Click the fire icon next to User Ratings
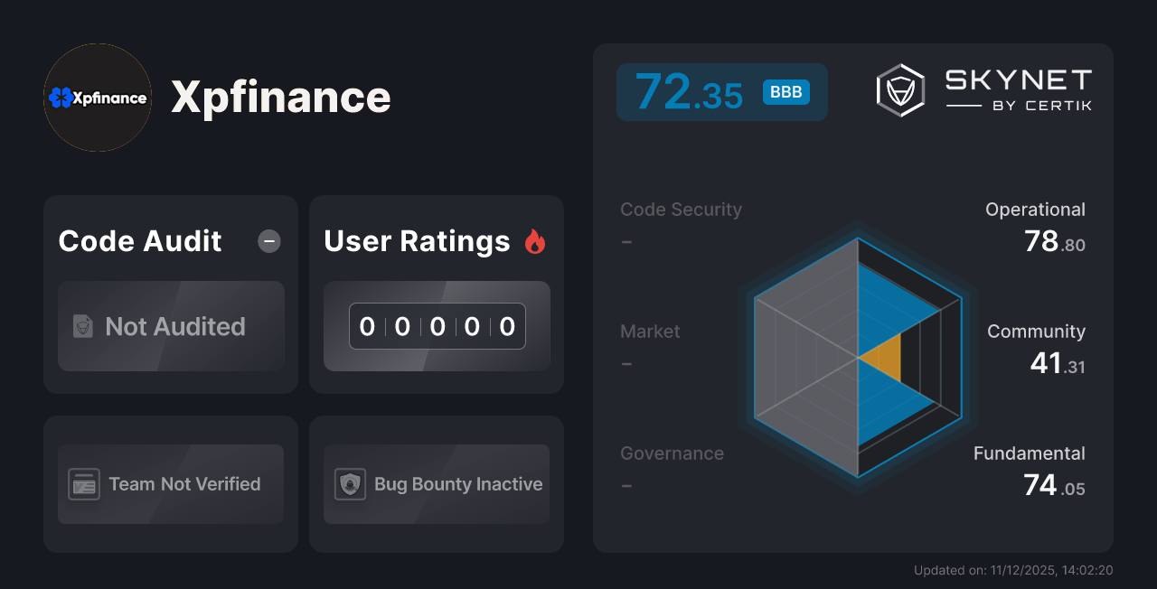This screenshot has height=589, width=1157. tap(535, 240)
